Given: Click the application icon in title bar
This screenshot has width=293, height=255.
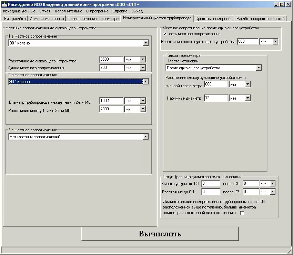Looking at the screenshot, I should [4, 4].
